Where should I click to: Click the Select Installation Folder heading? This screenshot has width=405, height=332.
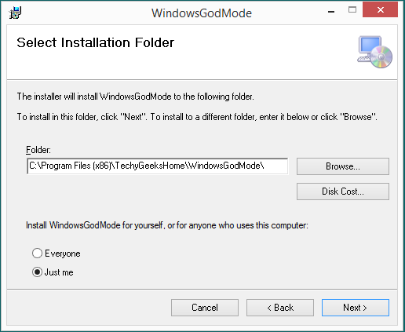pos(96,42)
